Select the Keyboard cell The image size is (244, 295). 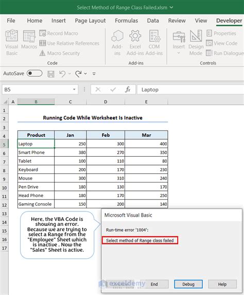click(x=36, y=170)
